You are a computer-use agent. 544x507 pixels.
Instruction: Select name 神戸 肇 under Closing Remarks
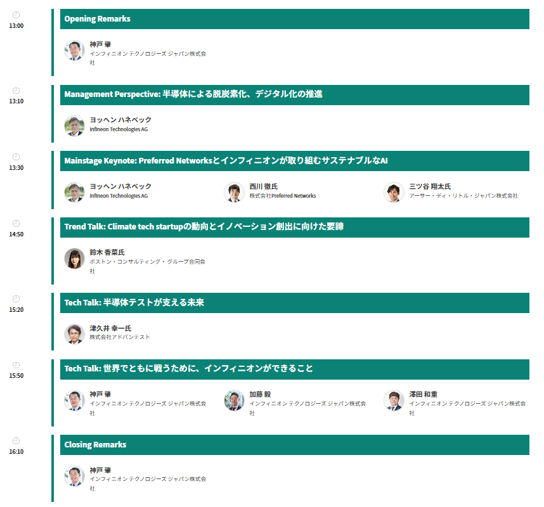point(100,470)
